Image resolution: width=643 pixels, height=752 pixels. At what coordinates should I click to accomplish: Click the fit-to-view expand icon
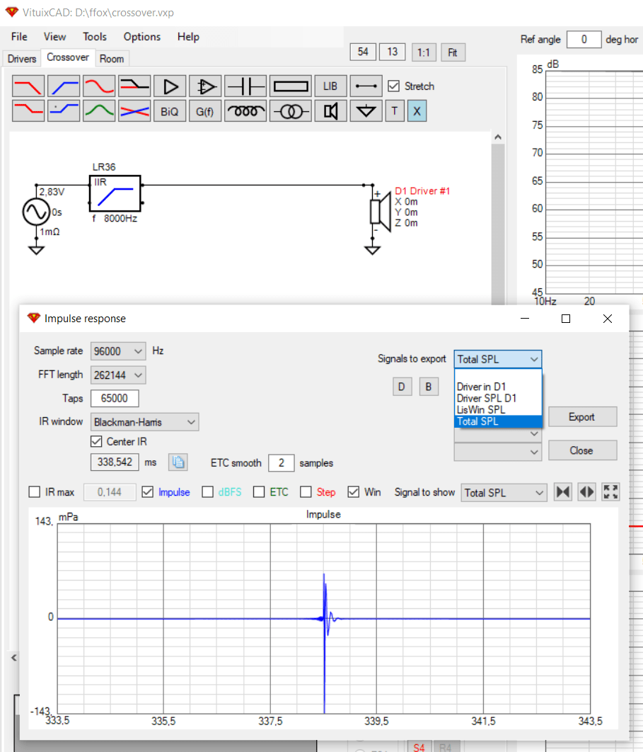coord(610,492)
